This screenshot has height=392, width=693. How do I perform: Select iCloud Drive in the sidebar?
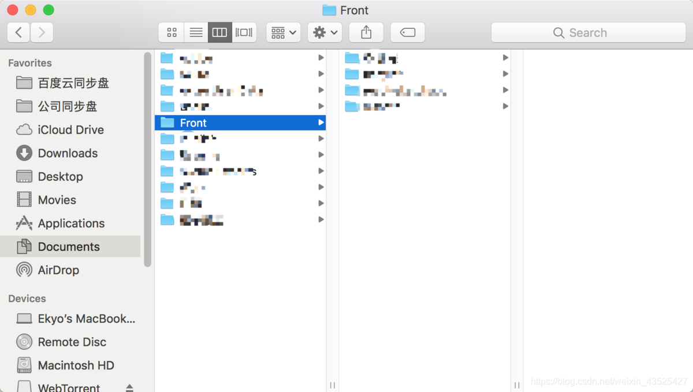[70, 130]
